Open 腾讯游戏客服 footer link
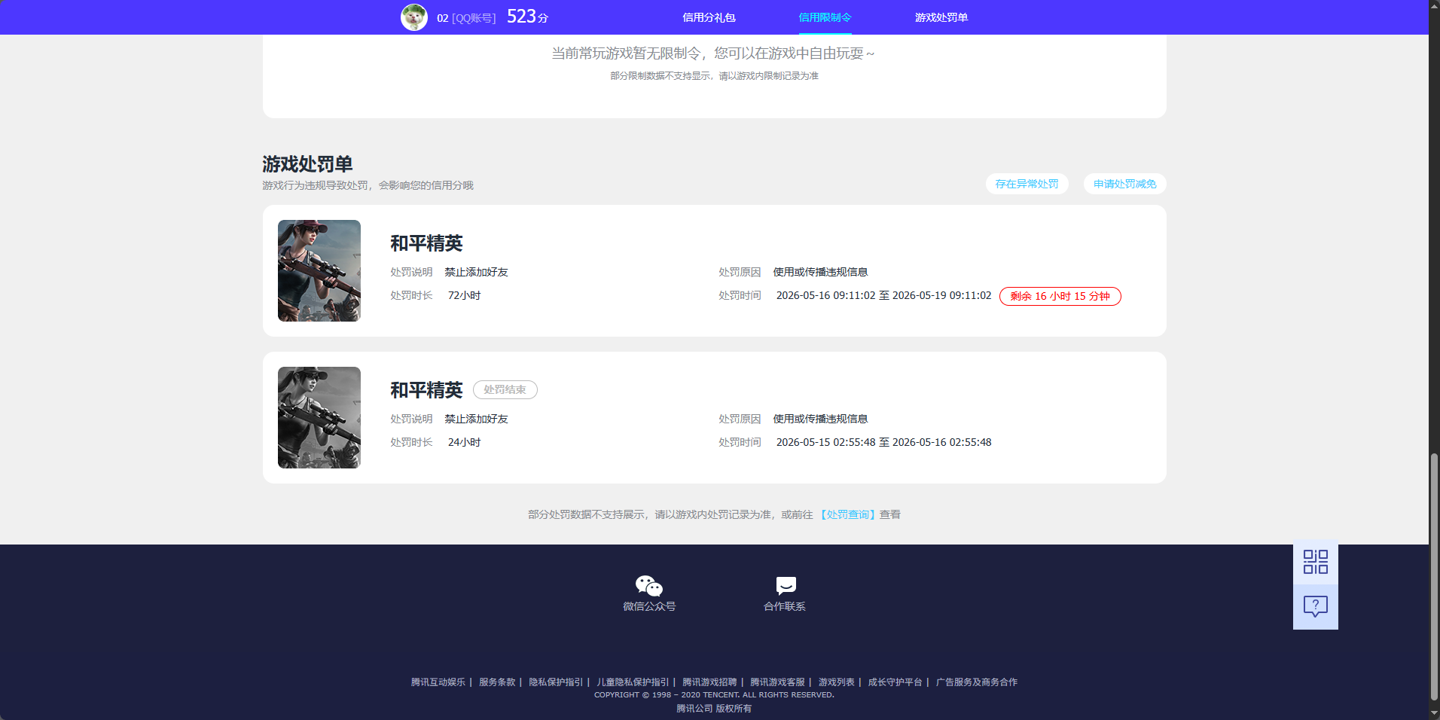Screen dimensions: 1440x720 (777, 682)
